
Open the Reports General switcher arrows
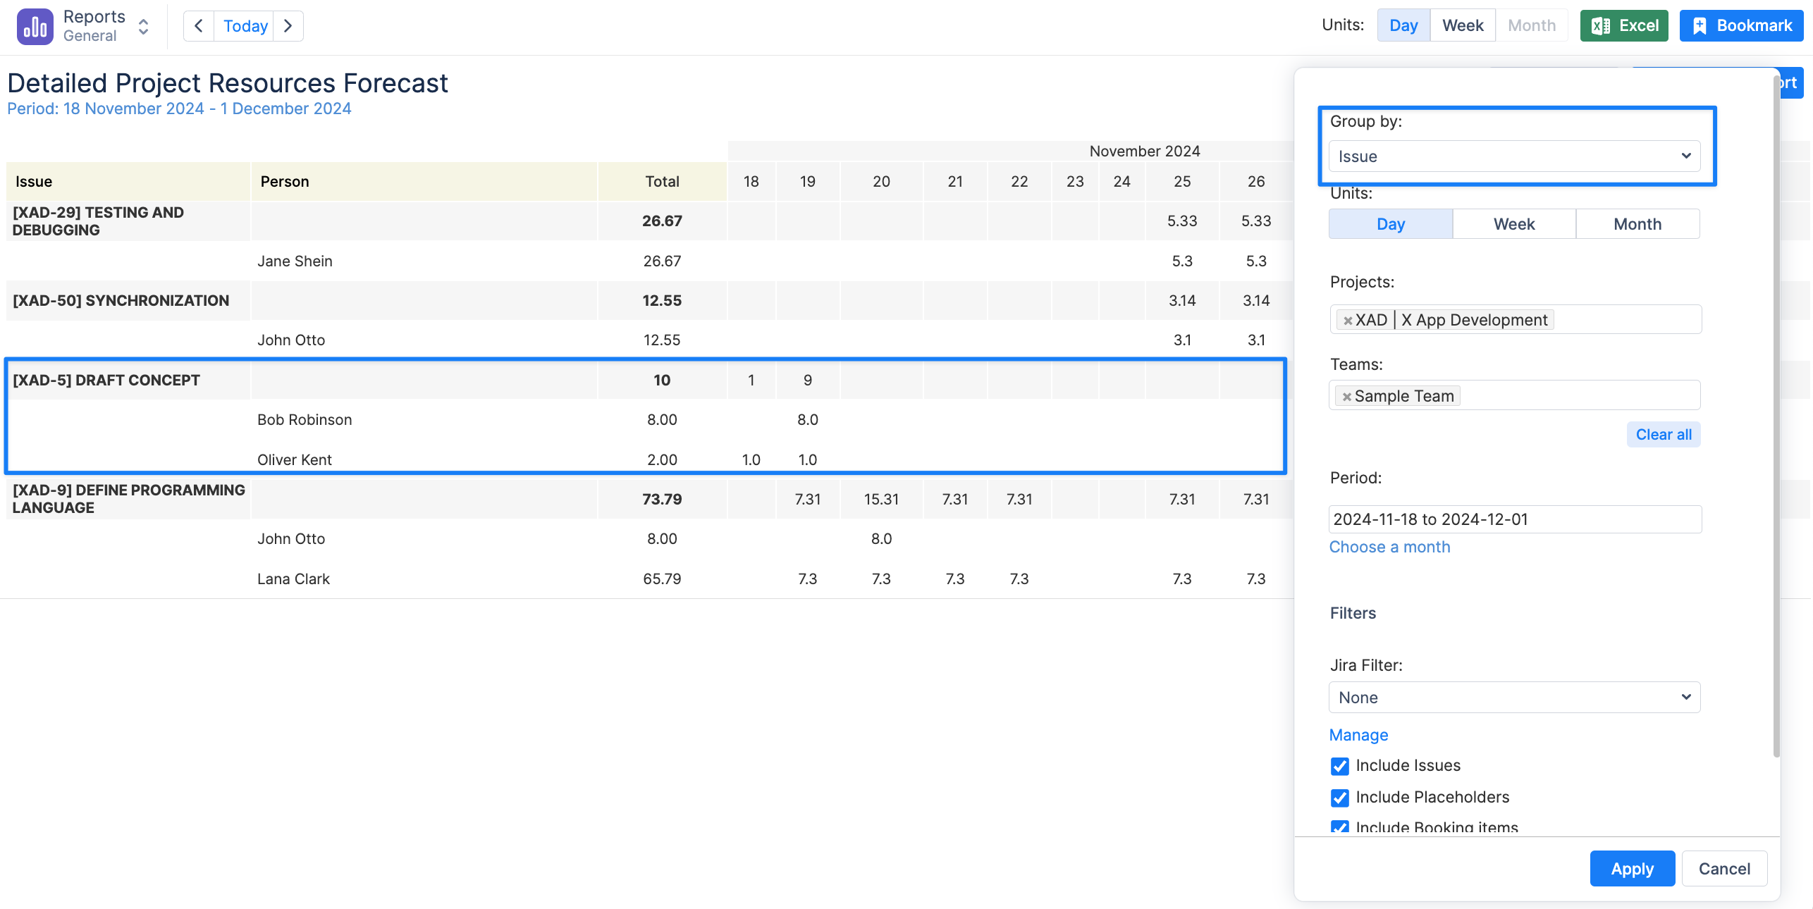[143, 26]
